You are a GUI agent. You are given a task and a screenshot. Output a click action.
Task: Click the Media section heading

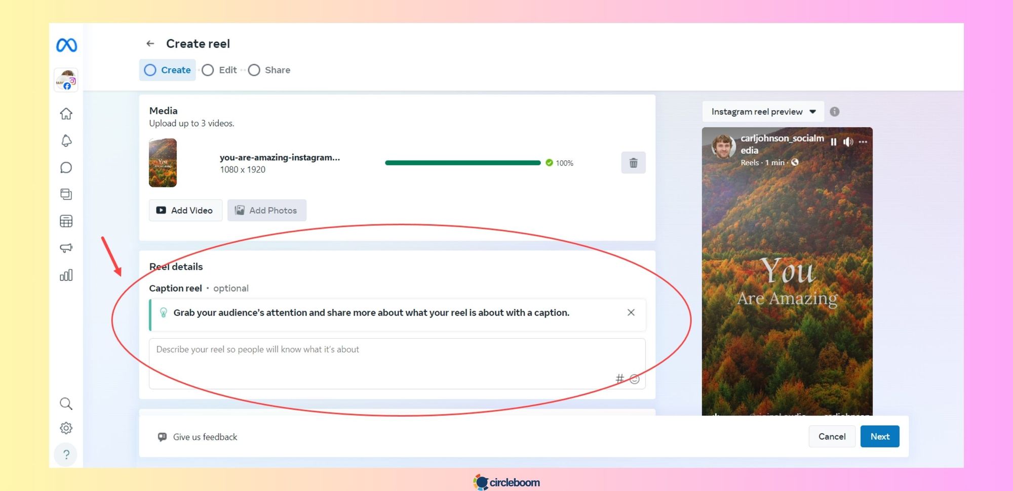(163, 111)
